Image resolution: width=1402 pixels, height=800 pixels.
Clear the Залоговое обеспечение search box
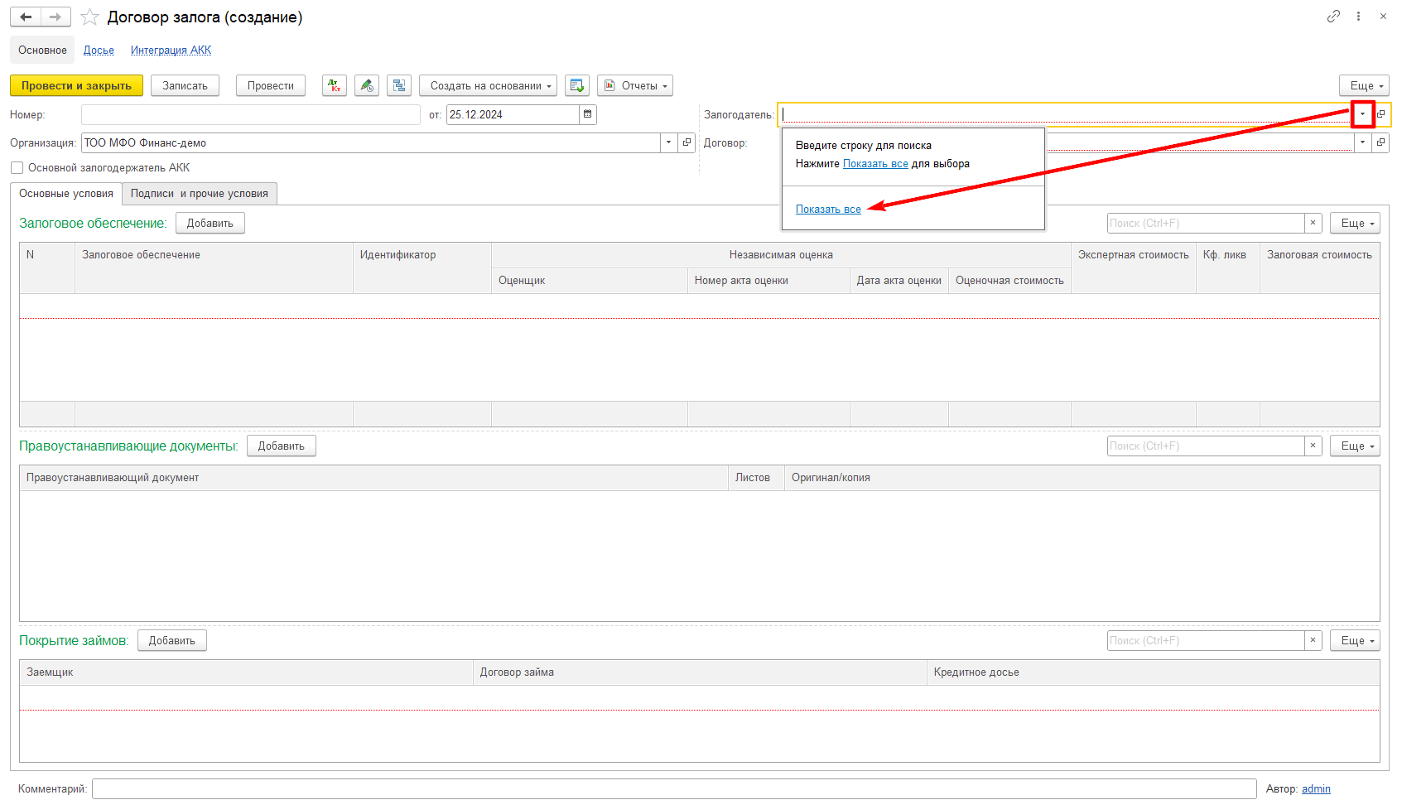[1313, 223]
